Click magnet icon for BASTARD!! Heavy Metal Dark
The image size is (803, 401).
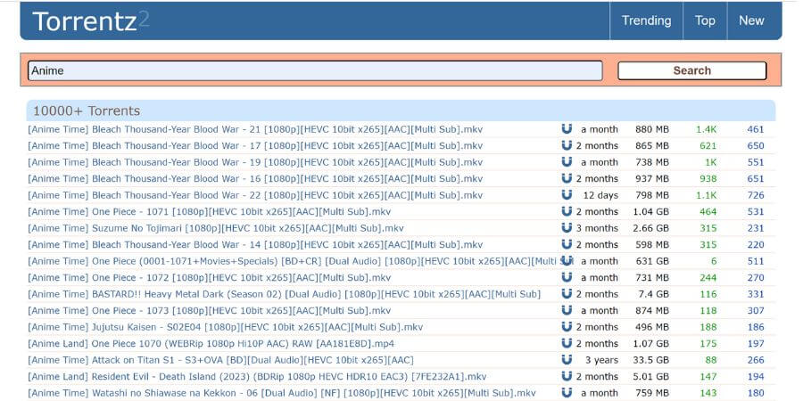567,294
